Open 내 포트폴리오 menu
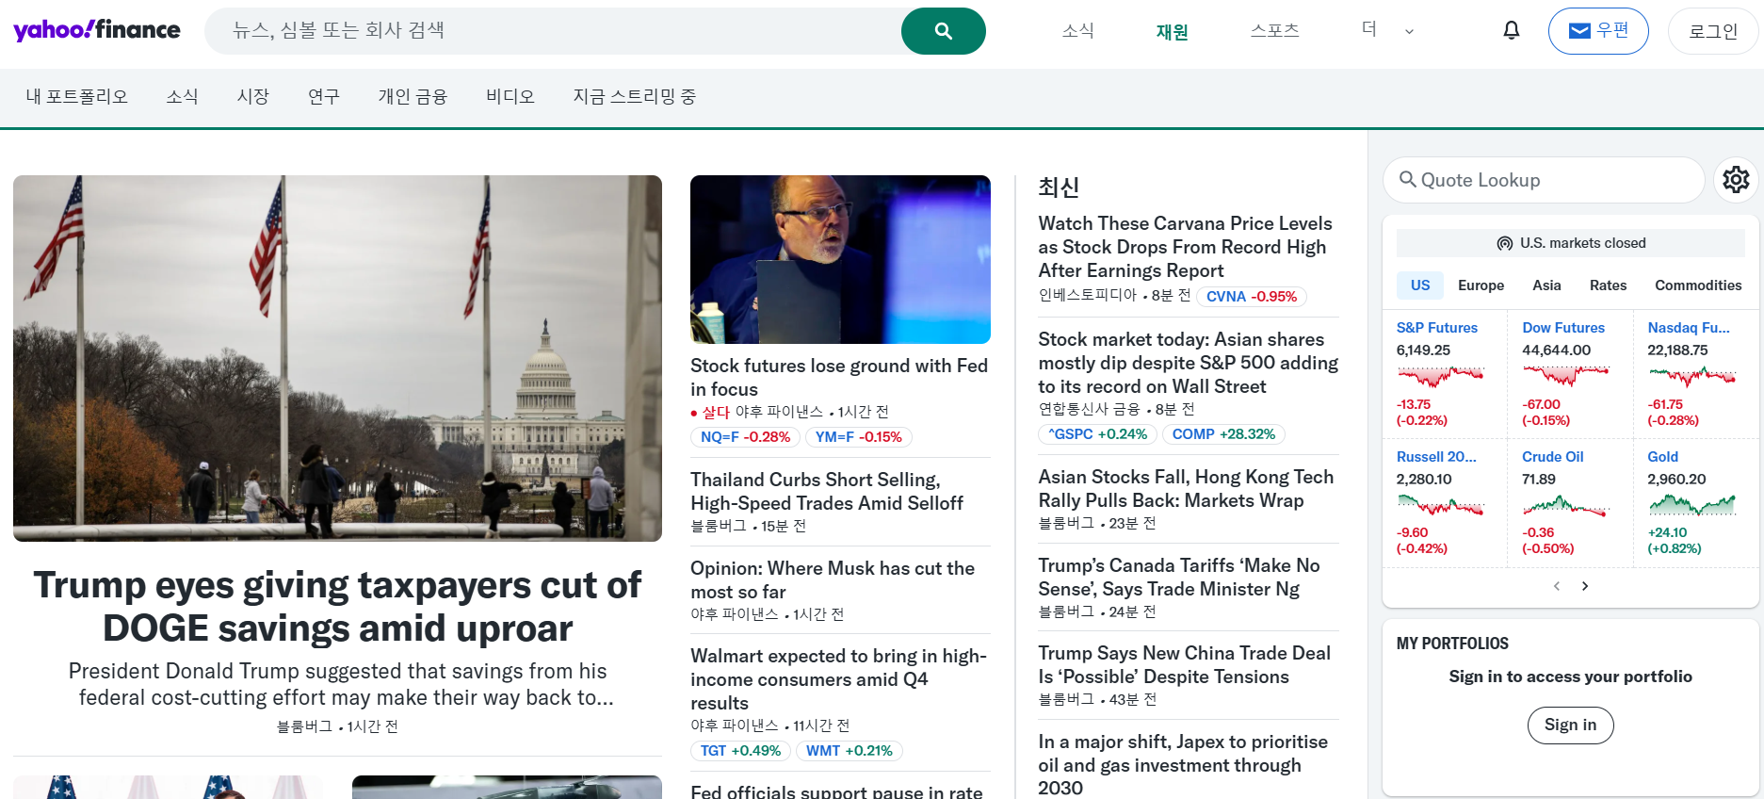Screen dimensions: 1764x799 [77, 96]
